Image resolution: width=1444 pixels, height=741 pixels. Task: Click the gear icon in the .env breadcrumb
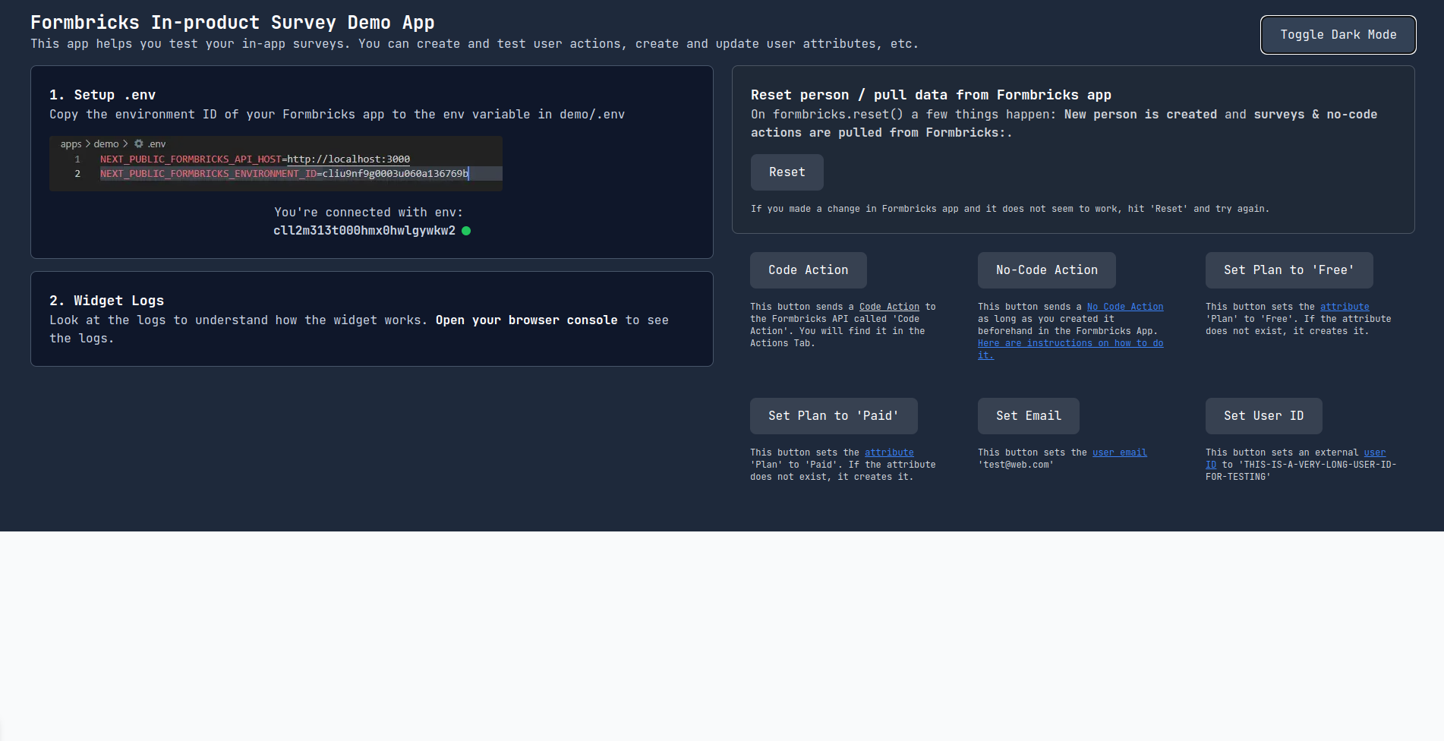(138, 143)
